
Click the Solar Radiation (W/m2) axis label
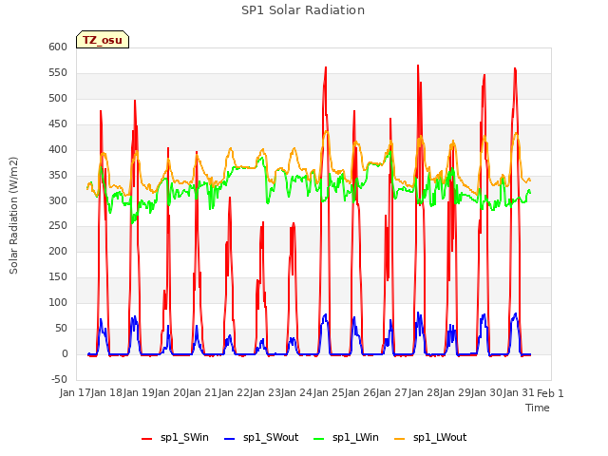coord(13,216)
